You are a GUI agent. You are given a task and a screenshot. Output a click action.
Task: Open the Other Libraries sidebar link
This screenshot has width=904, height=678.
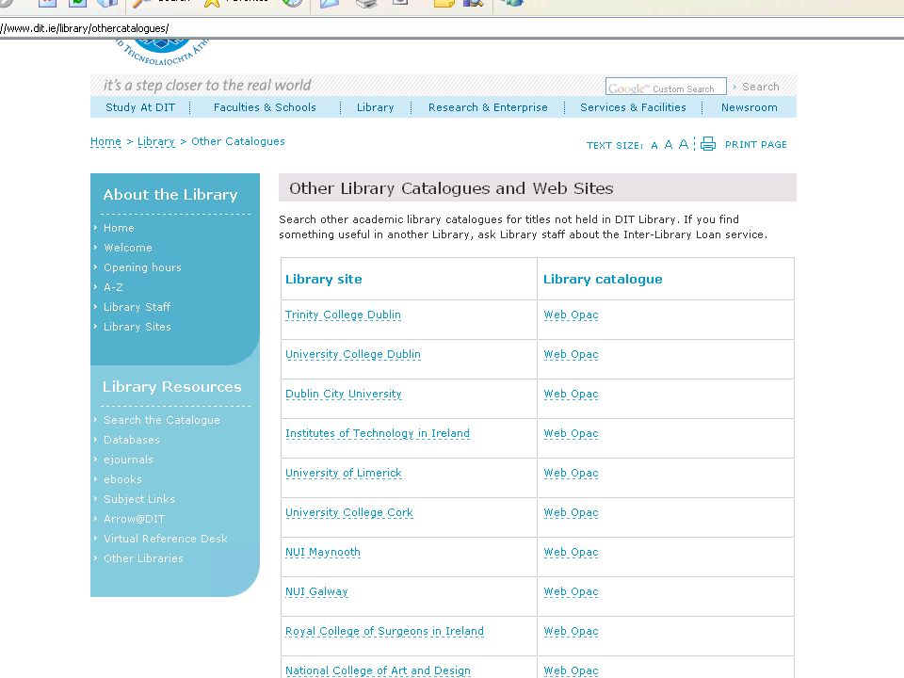coord(143,558)
